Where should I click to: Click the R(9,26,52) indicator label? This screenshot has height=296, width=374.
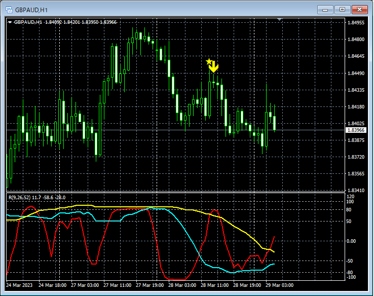(x=20, y=198)
